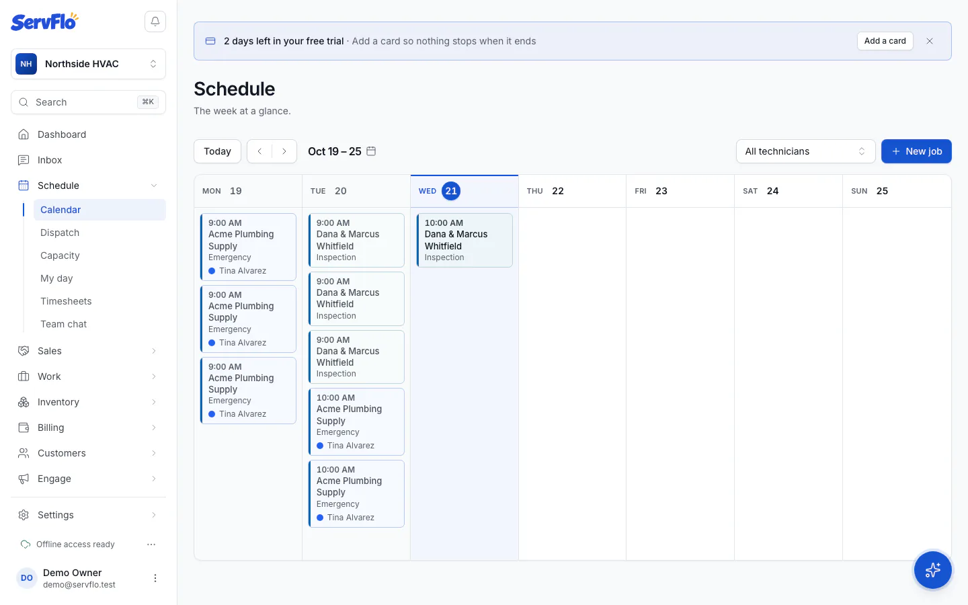Select the Wed 21 day header
This screenshot has width=968, height=605.
(465, 191)
